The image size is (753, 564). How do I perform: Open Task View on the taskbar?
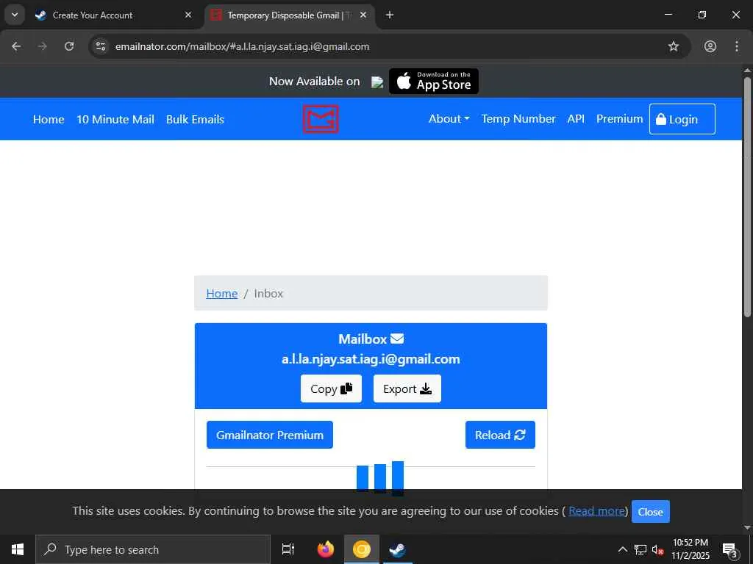click(288, 549)
